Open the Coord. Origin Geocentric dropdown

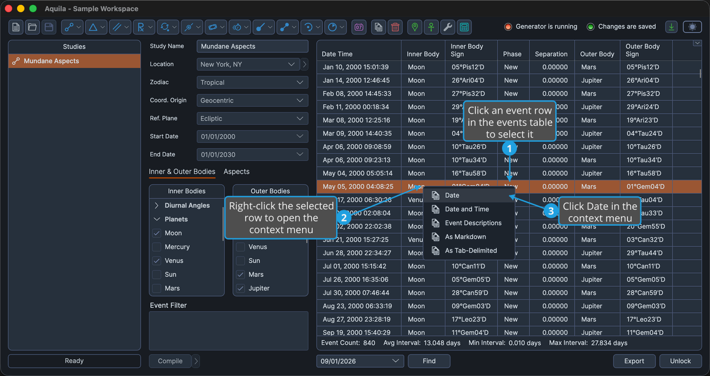253,100
